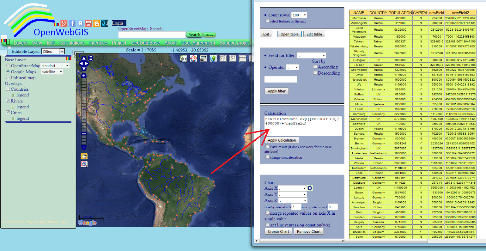
Task: Open the GeoDataBase menu
Action: pyautogui.click(x=145, y=43)
